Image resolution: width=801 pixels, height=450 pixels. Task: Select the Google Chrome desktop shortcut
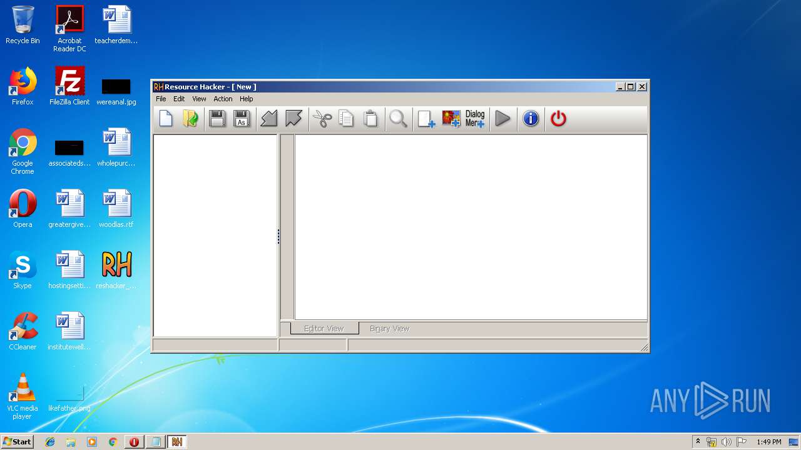(23, 151)
